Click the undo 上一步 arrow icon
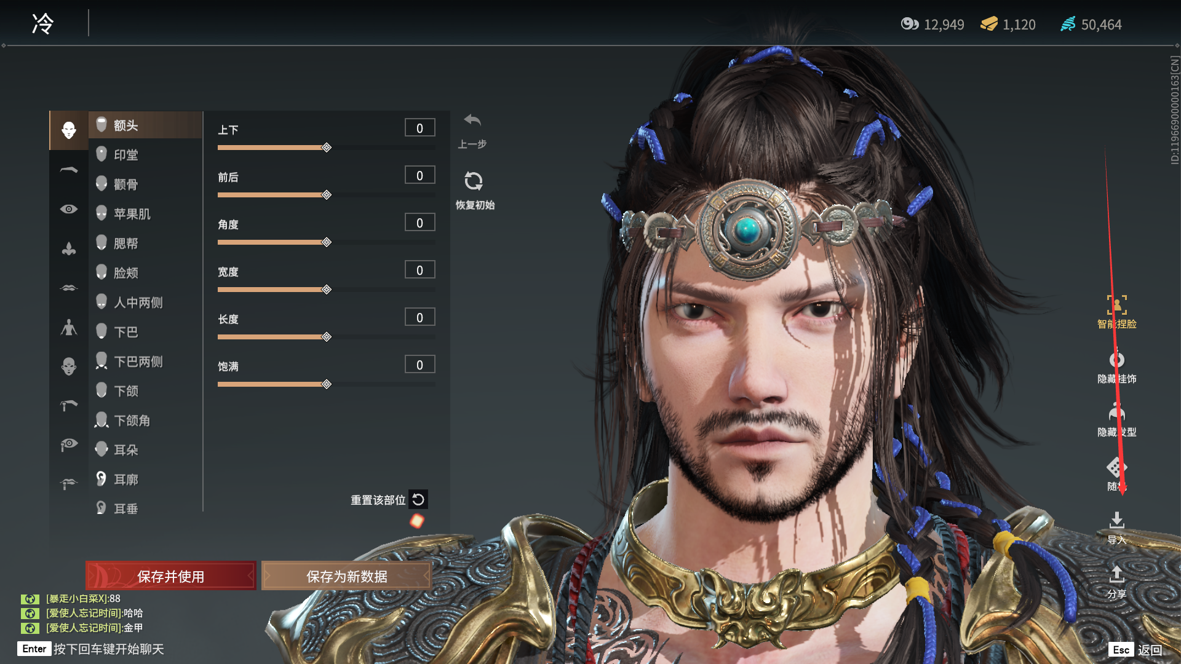This screenshot has width=1181, height=664. (472, 121)
